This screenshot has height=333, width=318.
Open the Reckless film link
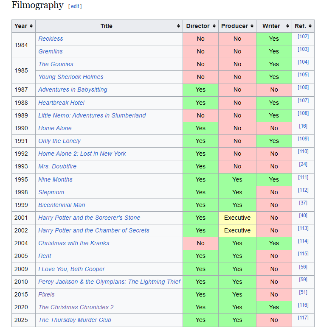point(51,39)
